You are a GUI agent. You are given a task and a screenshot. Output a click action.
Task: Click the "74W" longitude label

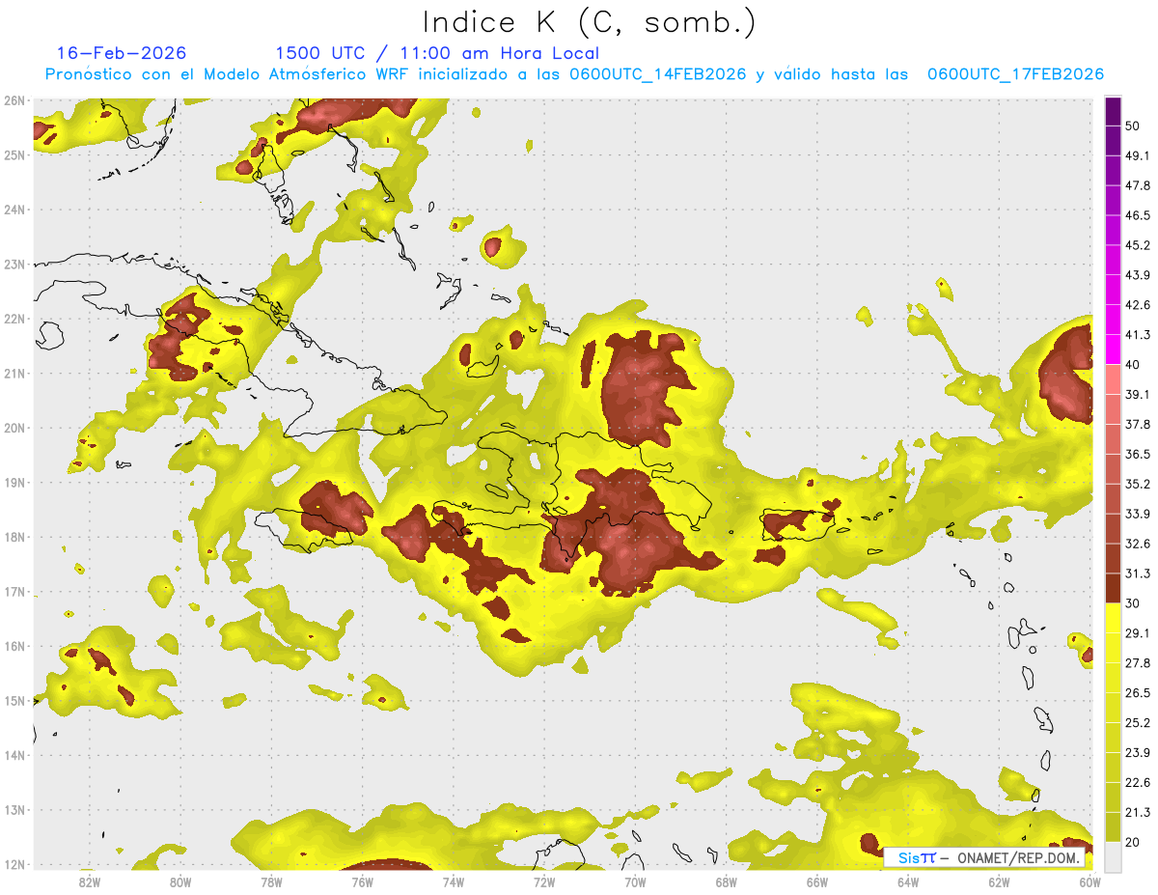pyautogui.click(x=454, y=881)
